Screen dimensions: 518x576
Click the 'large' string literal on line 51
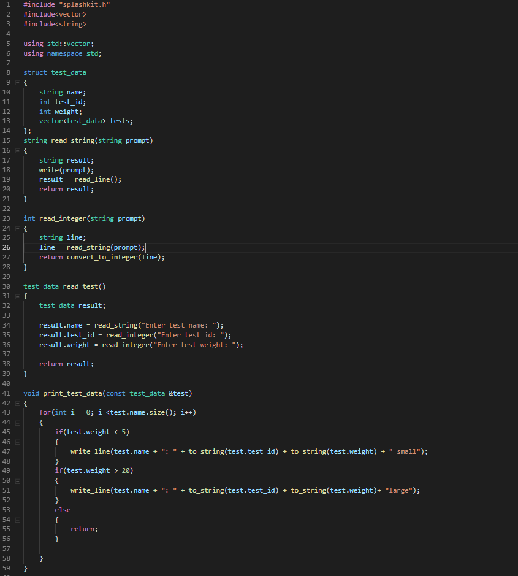[x=399, y=490]
